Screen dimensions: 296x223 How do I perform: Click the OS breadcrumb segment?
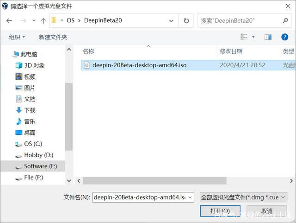[70, 20]
